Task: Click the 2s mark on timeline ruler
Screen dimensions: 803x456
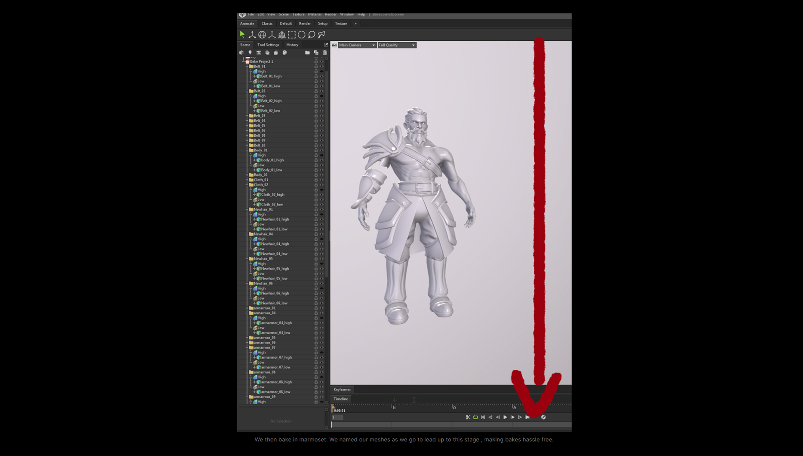Action: [x=453, y=406]
